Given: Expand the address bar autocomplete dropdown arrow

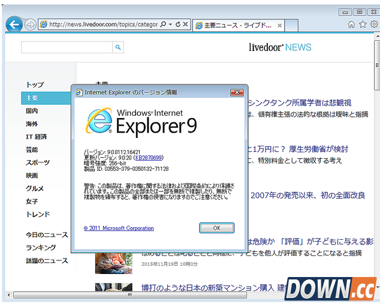Looking at the screenshot, I should point(170,25).
